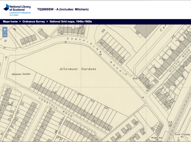This screenshot has height=142, width=191.
Task: Open National Grid maps, 1940s-1960s link
Action: (x=71, y=22)
